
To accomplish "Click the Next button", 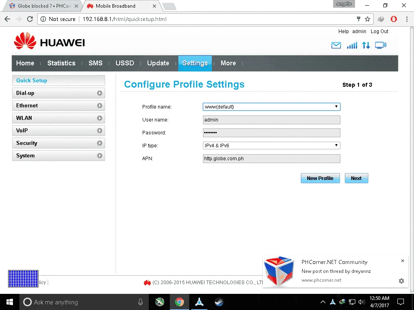I will [x=356, y=178].
